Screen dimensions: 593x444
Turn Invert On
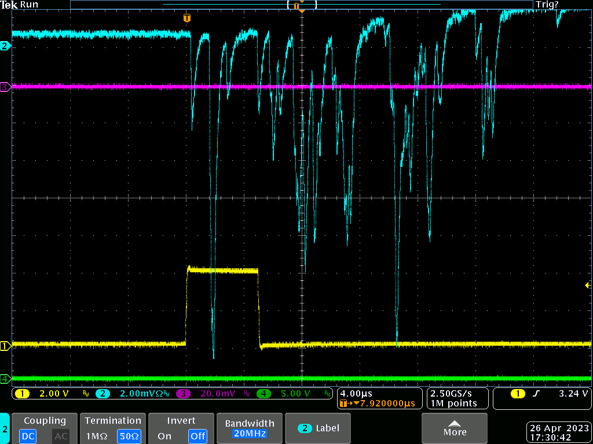[x=164, y=436]
